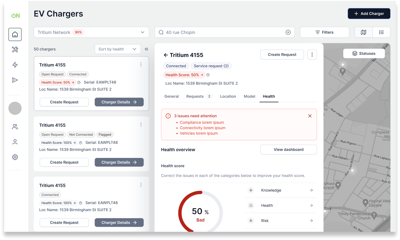Screen dimensions: 400x240
Task: Click Add Charger button
Action: click(x=369, y=14)
